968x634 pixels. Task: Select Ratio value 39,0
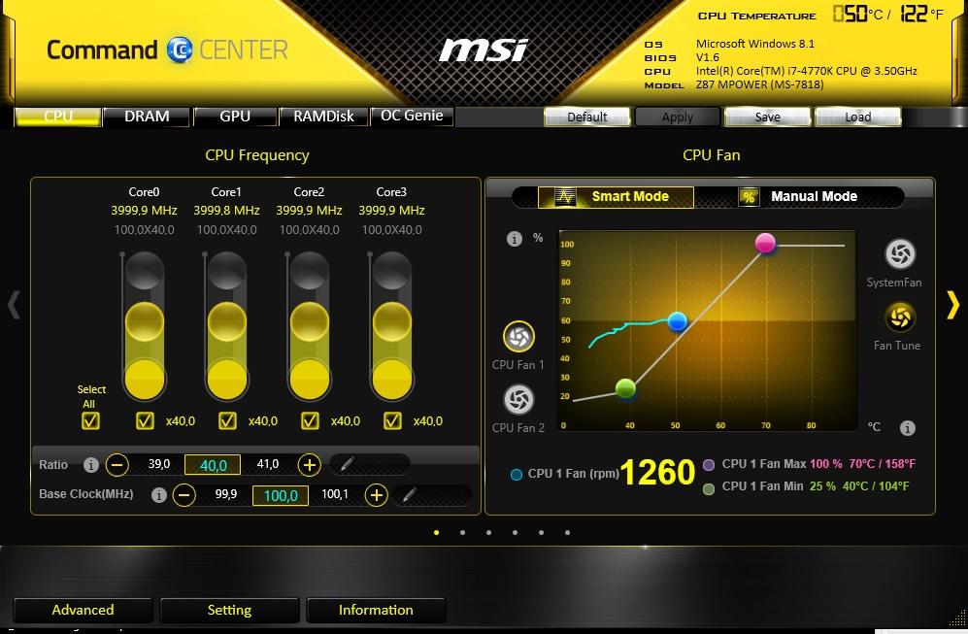[x=158, y=464]
